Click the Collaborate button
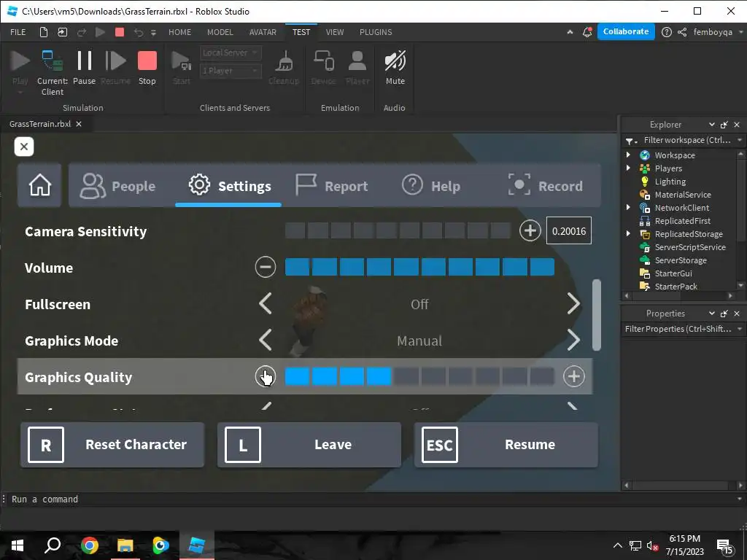 point(625,31)
